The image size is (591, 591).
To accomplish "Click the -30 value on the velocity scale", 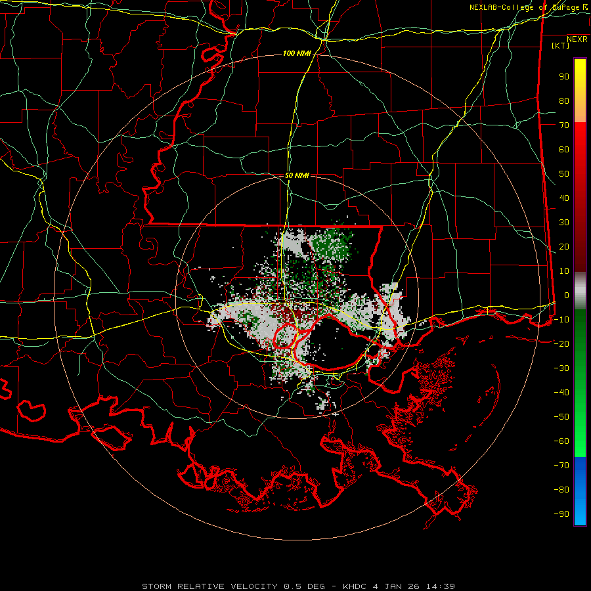I will coord(561,368).
